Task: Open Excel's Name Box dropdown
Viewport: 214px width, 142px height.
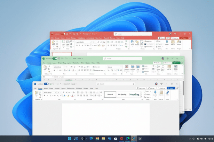Action: [x=53, y=77]
